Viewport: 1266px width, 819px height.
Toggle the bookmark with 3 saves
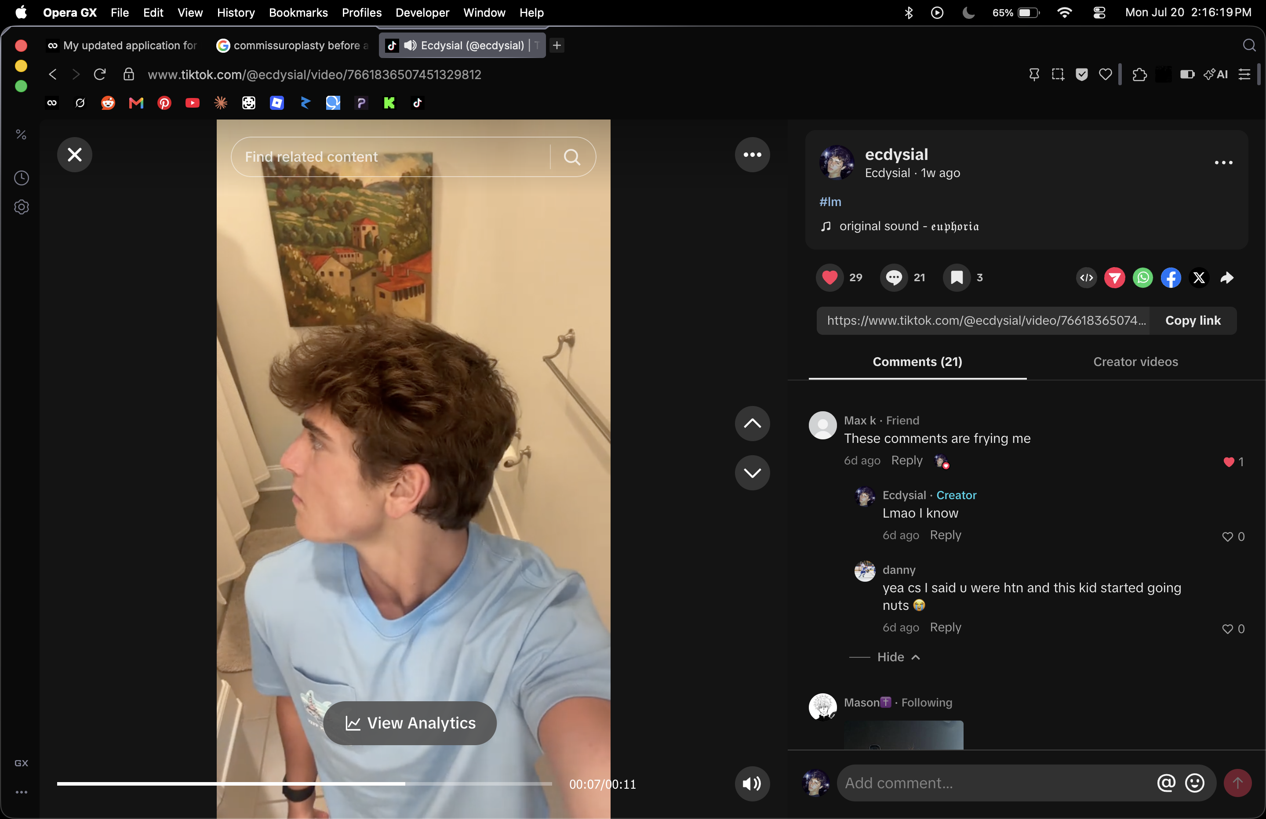click(x=957, y=278)
